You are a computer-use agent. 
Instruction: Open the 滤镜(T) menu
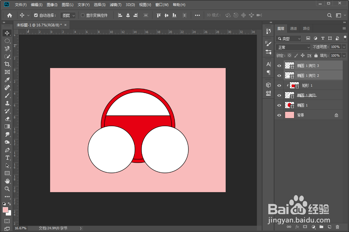tap(116, 5)
